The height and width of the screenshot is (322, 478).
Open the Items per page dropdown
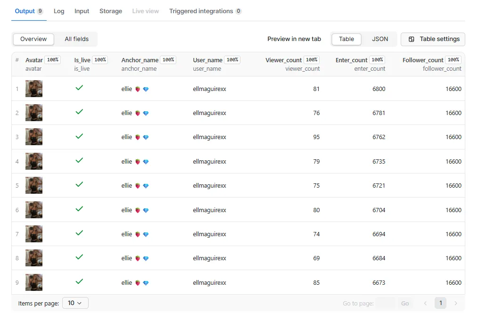pos(75,303)
